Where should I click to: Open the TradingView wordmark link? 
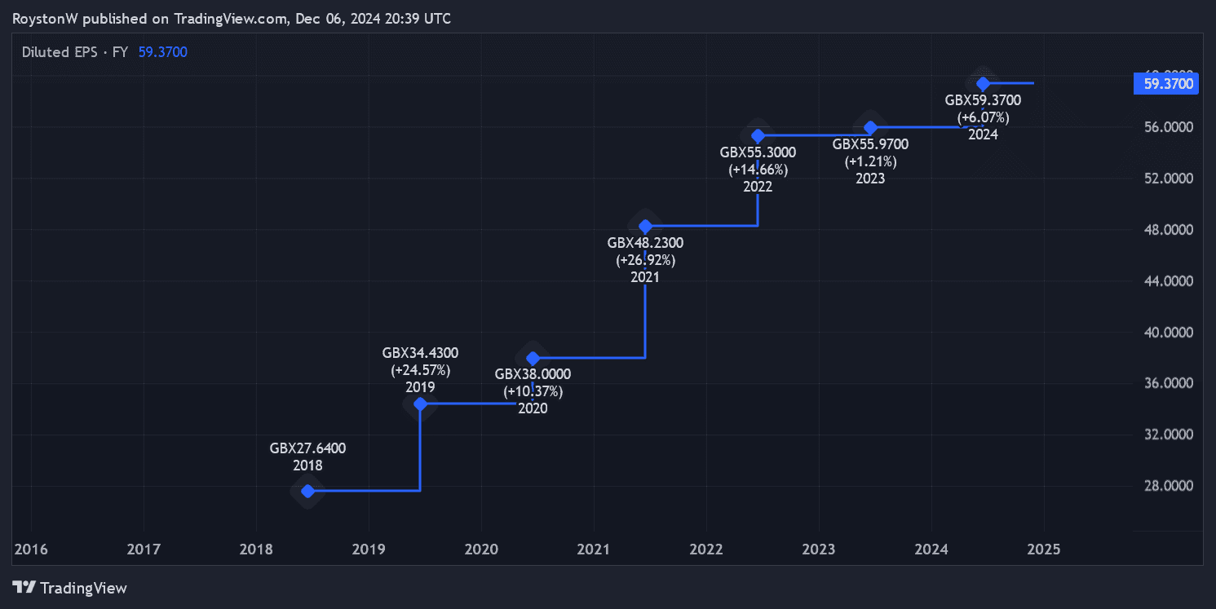83,588
